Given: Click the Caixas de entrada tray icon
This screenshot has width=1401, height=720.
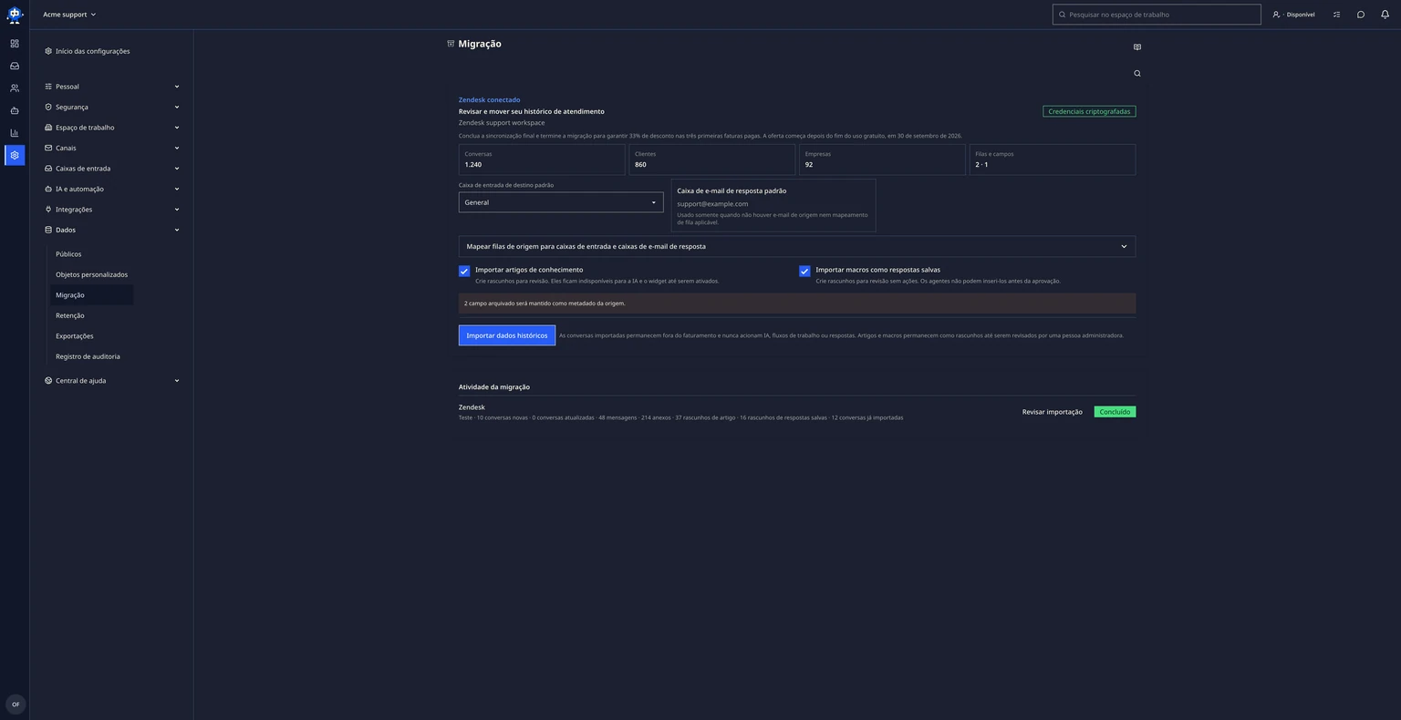Looking at the screenshot, I should (x=48, y=169).
